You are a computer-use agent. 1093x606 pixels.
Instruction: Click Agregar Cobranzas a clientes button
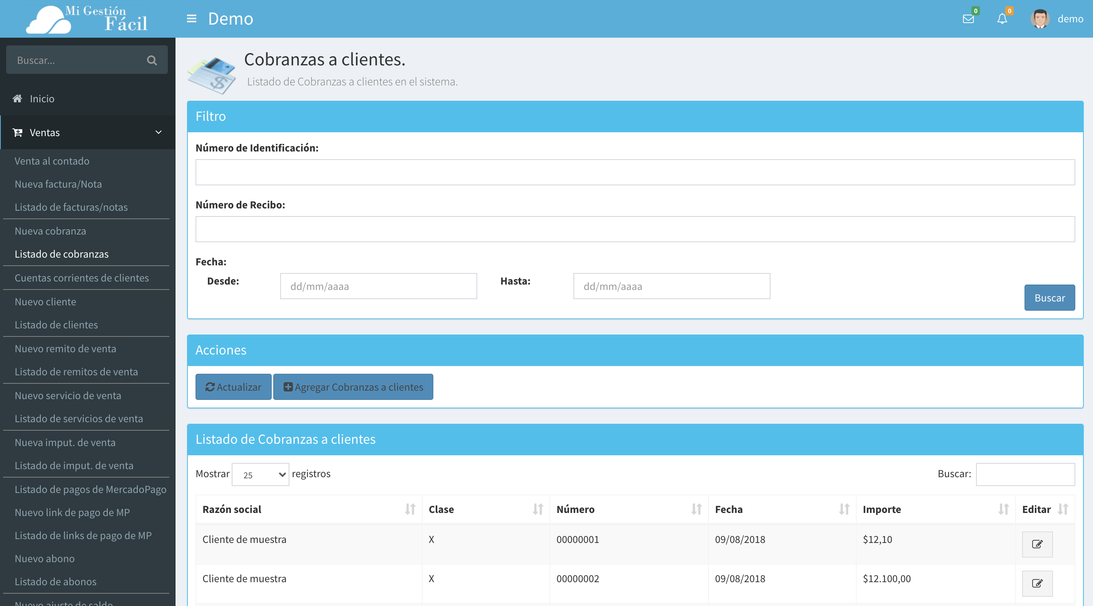[x=353, y=387]
